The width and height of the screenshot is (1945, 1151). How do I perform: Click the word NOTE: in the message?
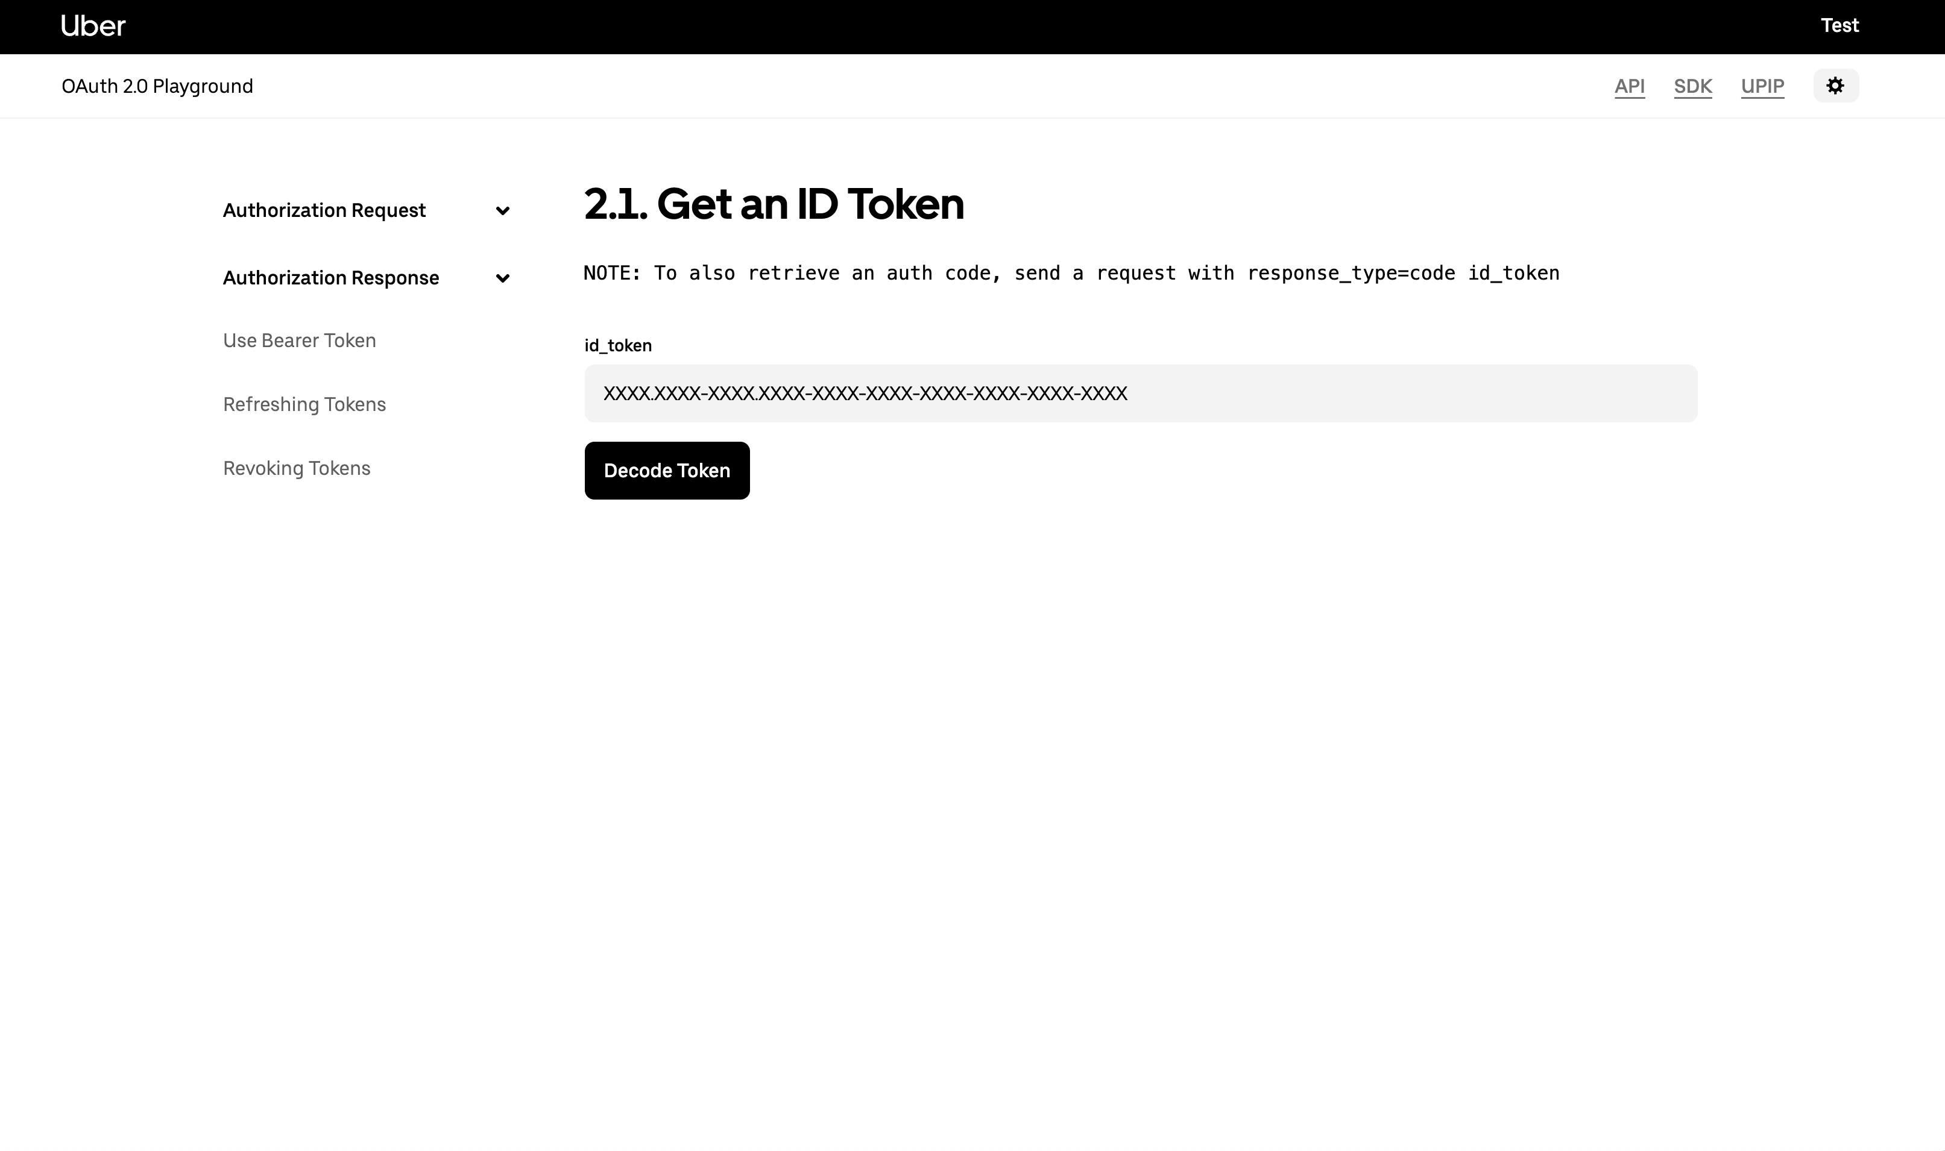612,273
